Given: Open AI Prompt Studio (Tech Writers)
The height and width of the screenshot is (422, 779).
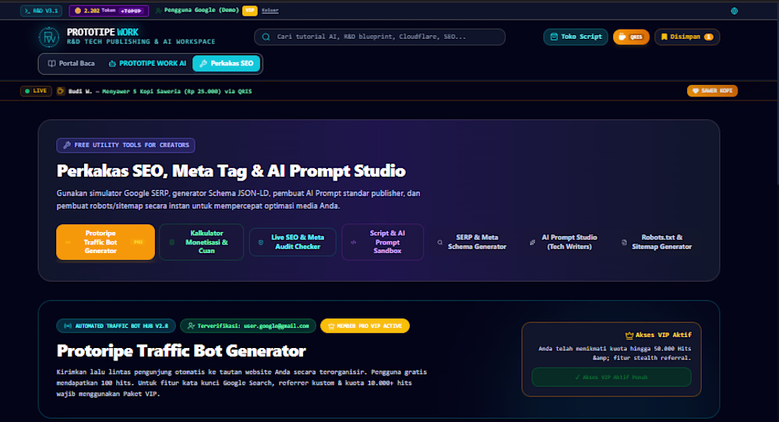Looking at the screenshot, I should pos(564,242).
